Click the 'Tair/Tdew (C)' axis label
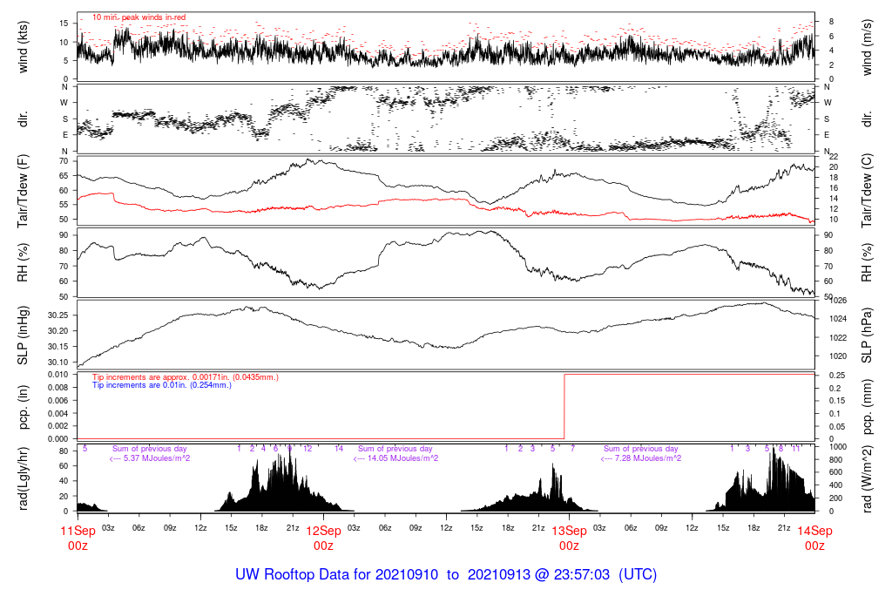Viewport: 892px width, 610px height. click(867, 191)
